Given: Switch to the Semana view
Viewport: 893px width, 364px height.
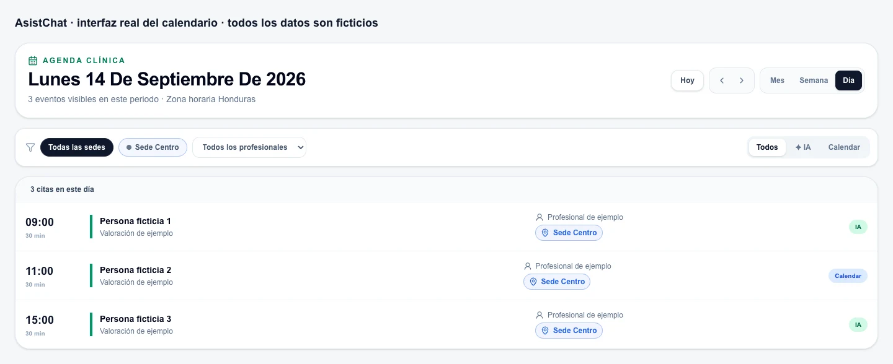Looking at the screenshot, I should [x=814, y=80].
